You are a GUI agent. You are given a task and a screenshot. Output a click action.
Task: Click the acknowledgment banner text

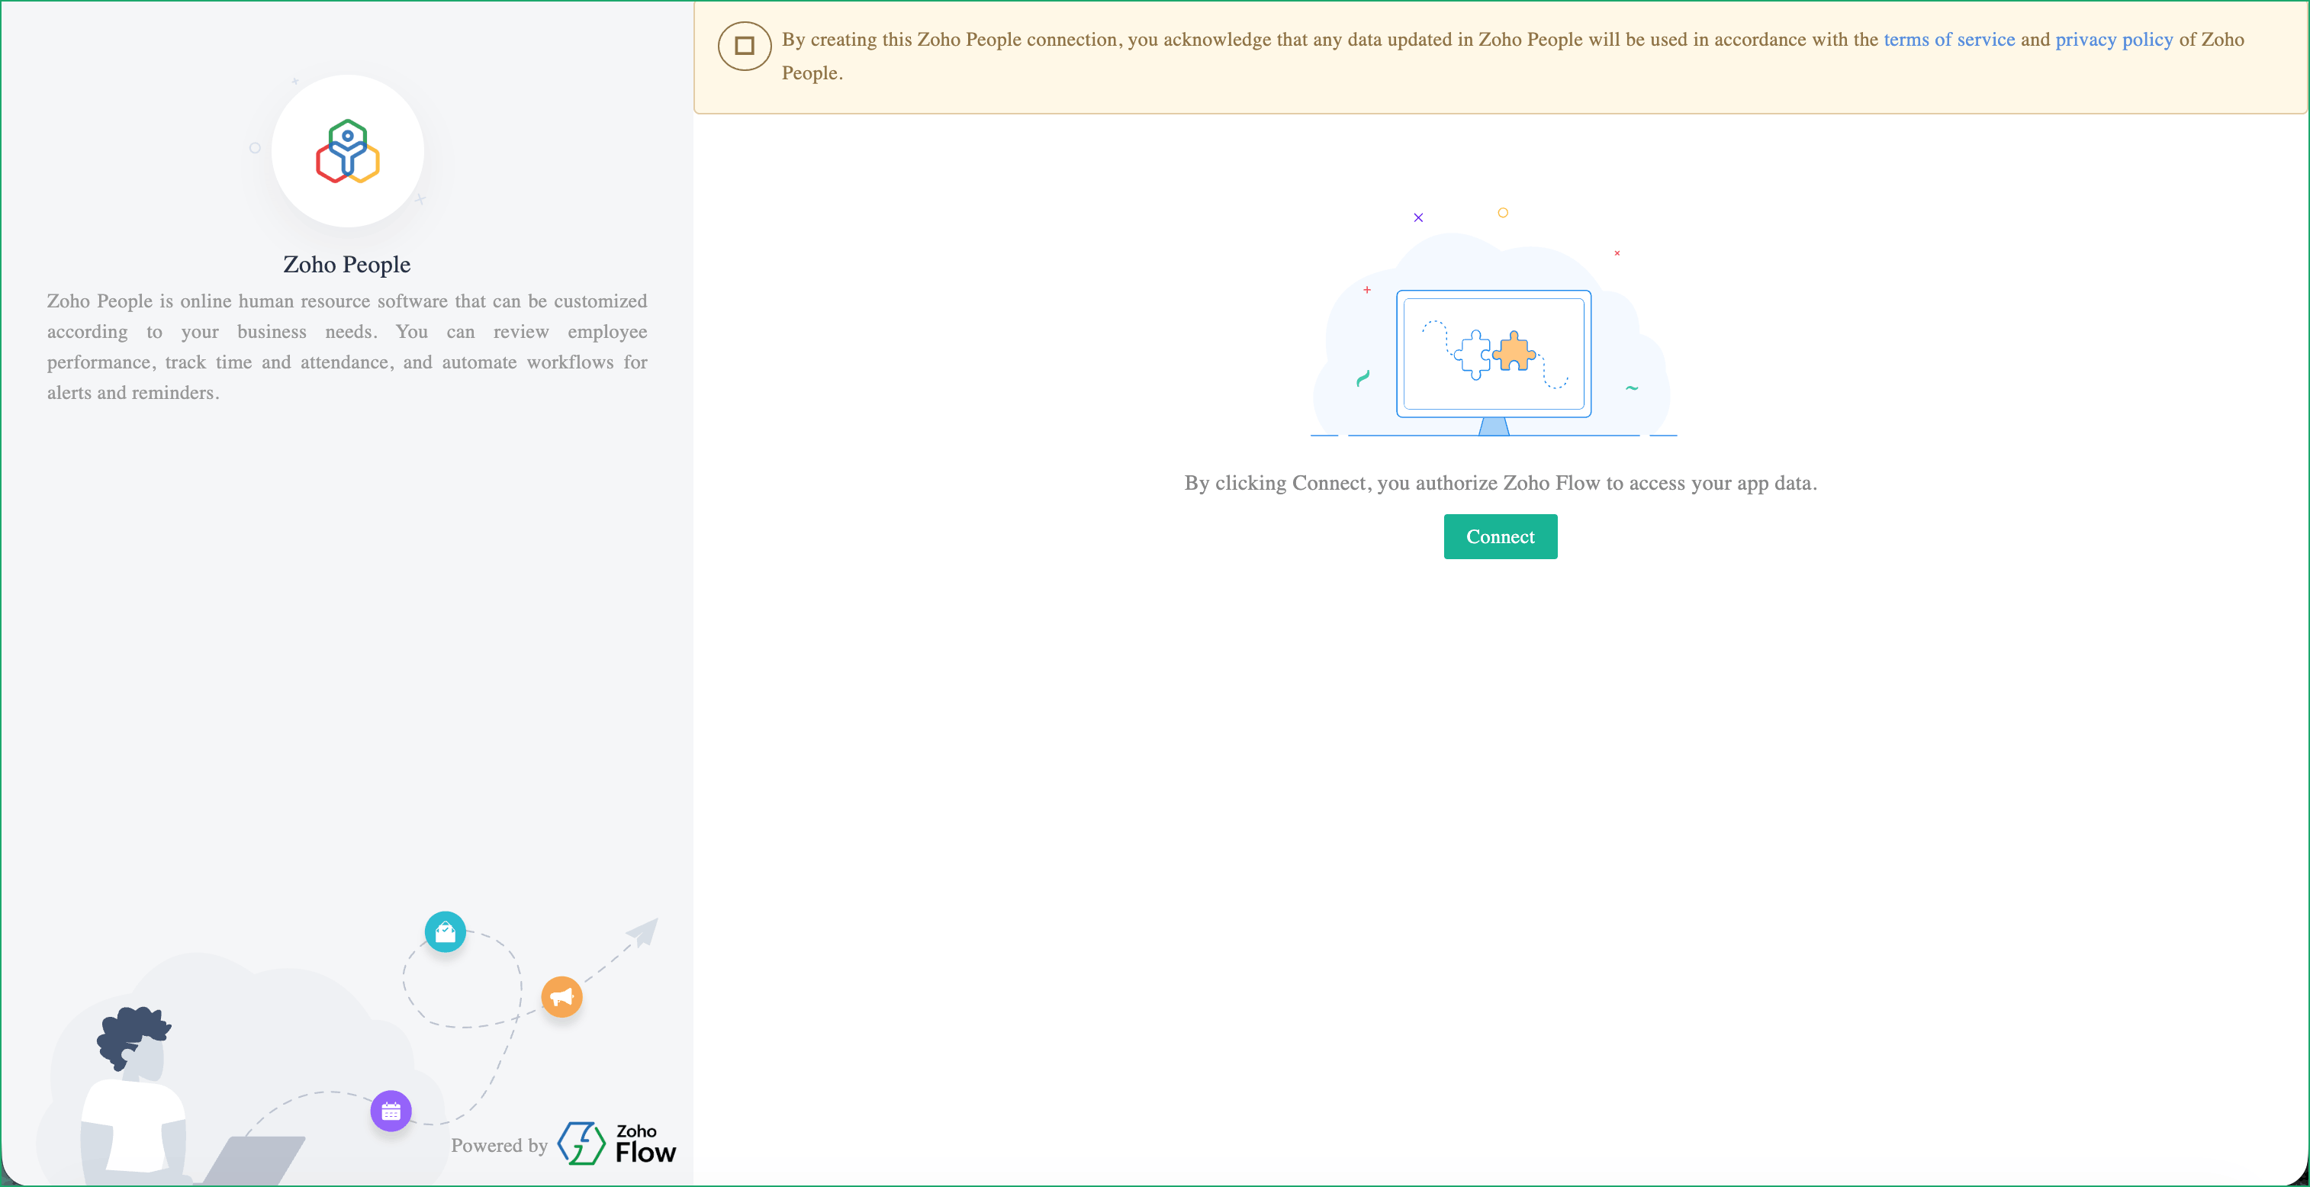click(1327, 40)
